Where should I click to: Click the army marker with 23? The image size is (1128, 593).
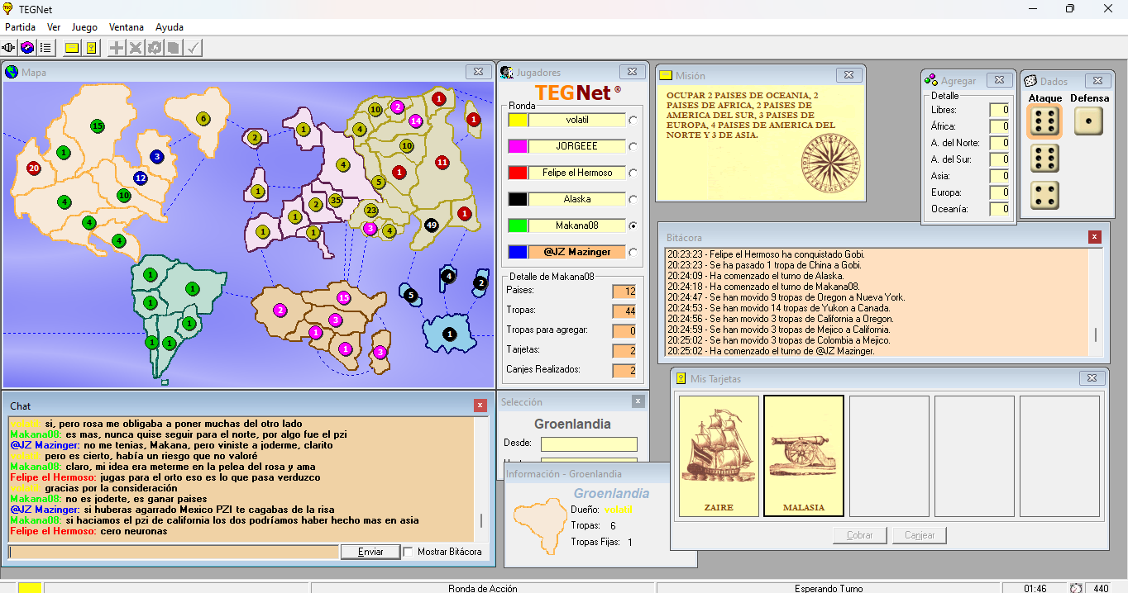click(x=371, y=210)
